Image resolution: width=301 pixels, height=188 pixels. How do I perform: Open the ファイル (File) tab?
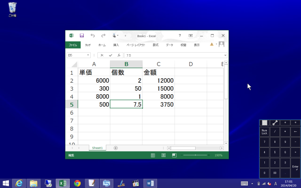[x=73, y=45]
